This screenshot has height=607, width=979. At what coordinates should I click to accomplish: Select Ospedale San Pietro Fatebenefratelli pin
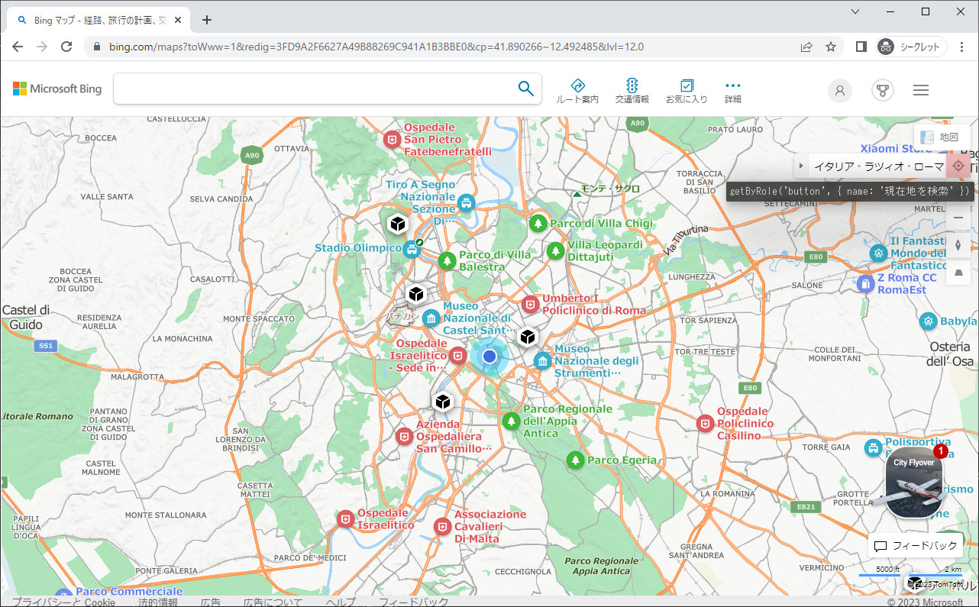(393, 140)
